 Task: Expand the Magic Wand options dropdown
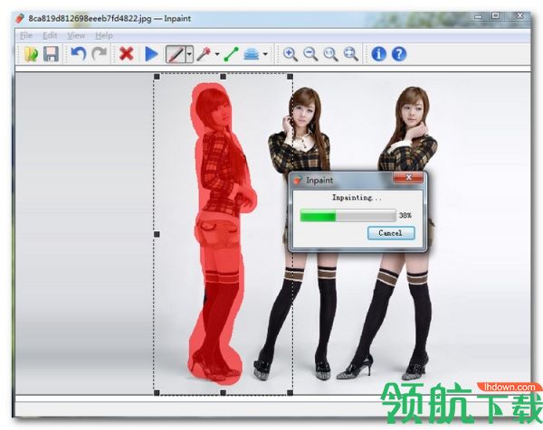217,54
